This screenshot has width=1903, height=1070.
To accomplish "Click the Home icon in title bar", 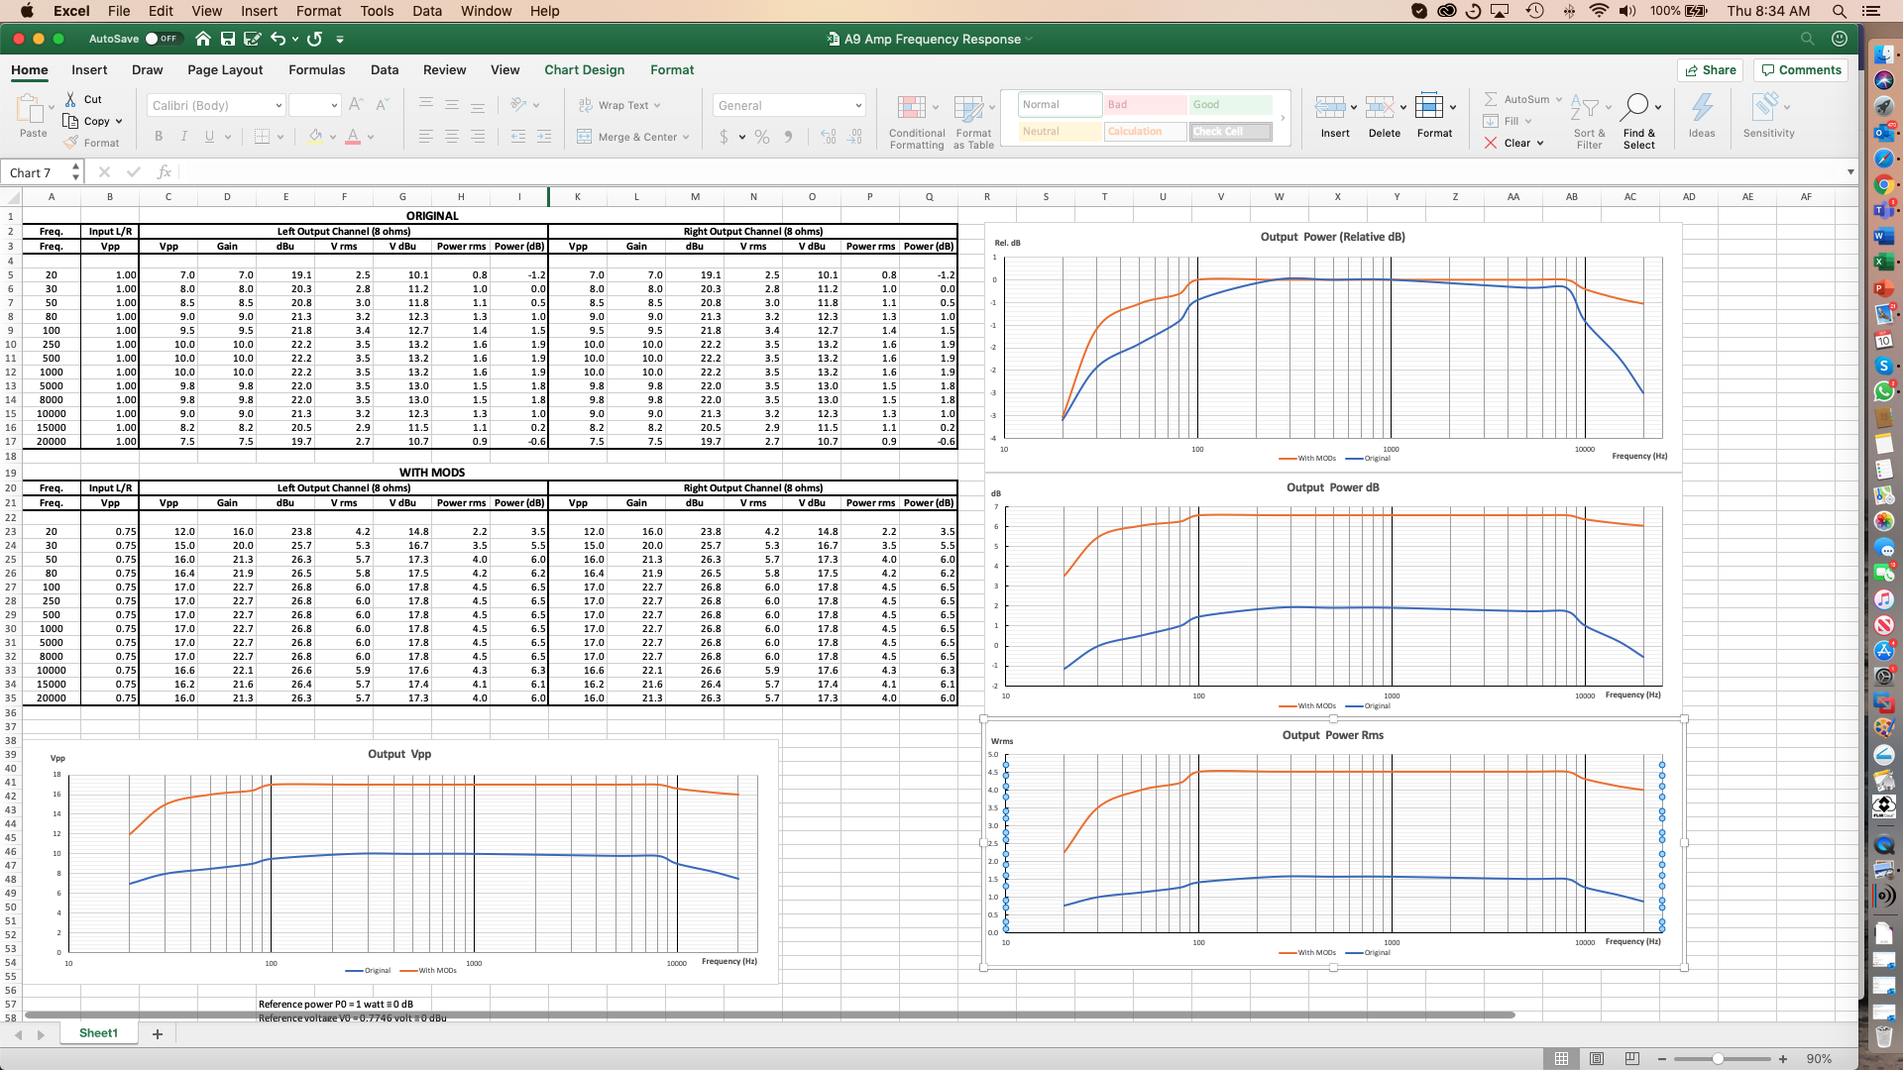I will click(203, 39).
